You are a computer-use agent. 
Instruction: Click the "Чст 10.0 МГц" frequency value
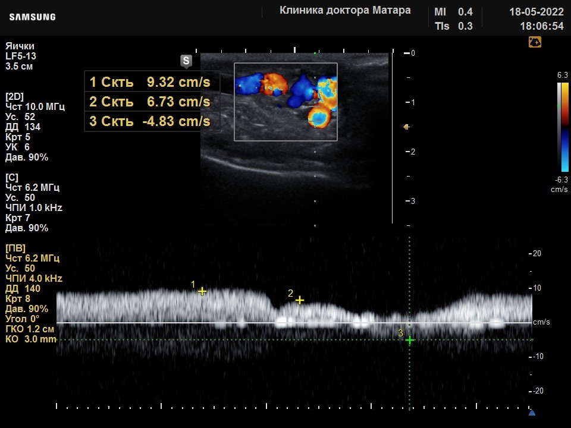35,106
